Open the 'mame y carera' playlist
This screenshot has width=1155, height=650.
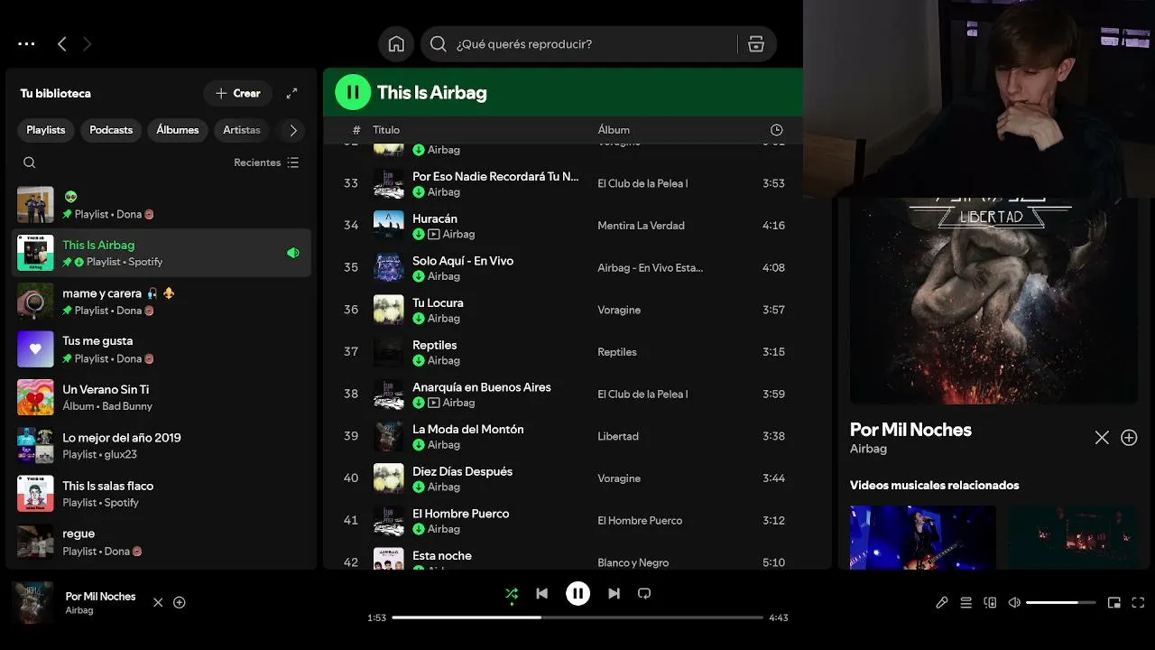tap(162, 302)
